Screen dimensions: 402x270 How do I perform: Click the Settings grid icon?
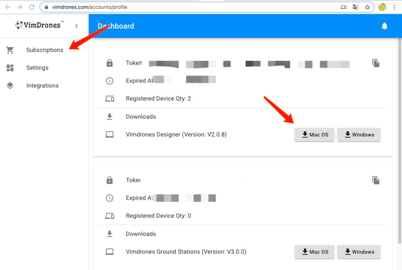[10, 68]
